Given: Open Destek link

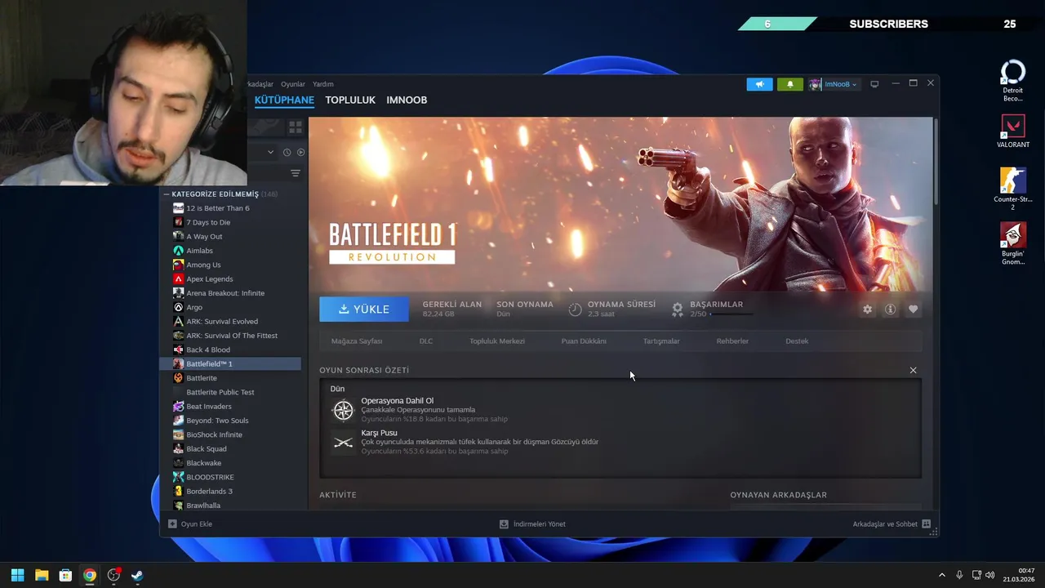Looking at the screenshot, I should click(797, 341).
